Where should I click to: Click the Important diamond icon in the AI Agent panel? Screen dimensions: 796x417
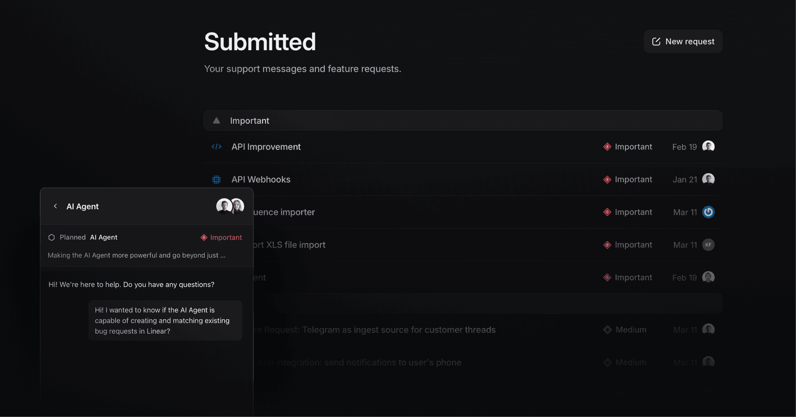[x=204, y=237]
